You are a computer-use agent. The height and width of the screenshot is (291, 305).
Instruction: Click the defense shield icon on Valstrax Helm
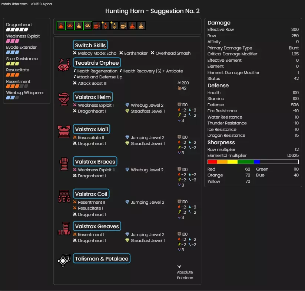tap(179, 104)
